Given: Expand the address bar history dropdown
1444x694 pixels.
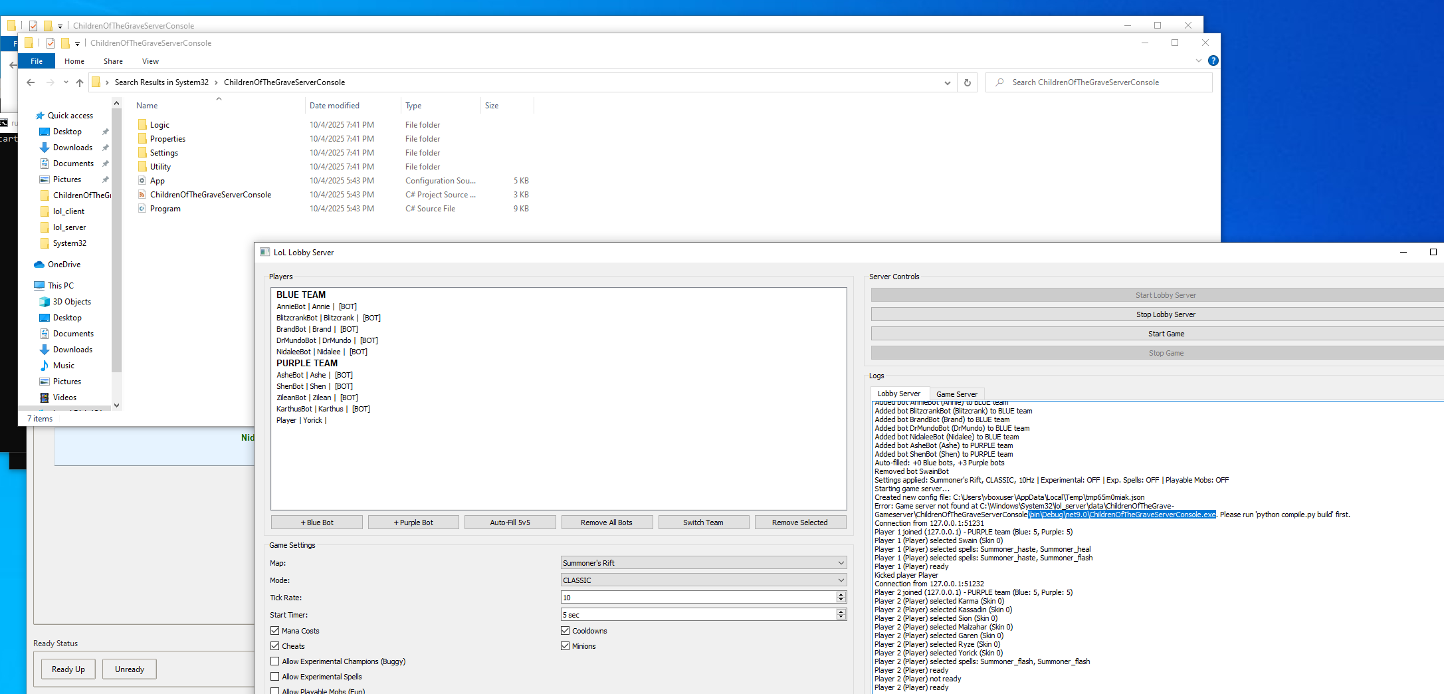Looking at the screenshot, I should point(947,82).
